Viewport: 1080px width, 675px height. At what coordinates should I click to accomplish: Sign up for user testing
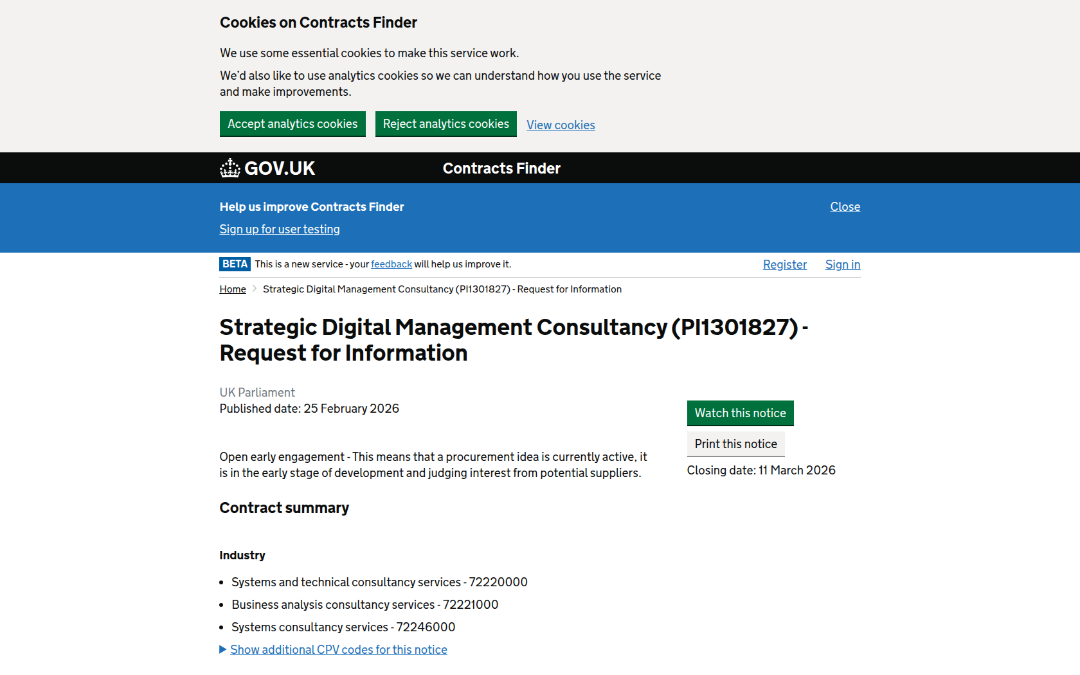(x=280, y=230)
